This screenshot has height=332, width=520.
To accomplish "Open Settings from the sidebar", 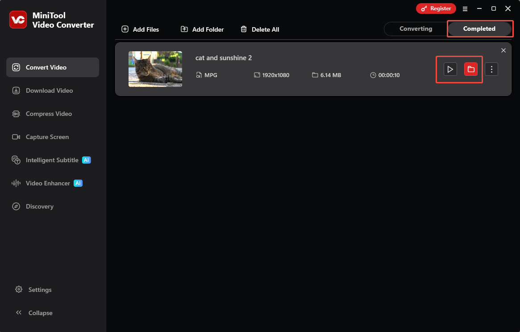I will point(33,290).
